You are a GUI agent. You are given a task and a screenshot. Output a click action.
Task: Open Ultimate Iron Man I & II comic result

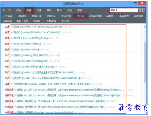point(51,84)
